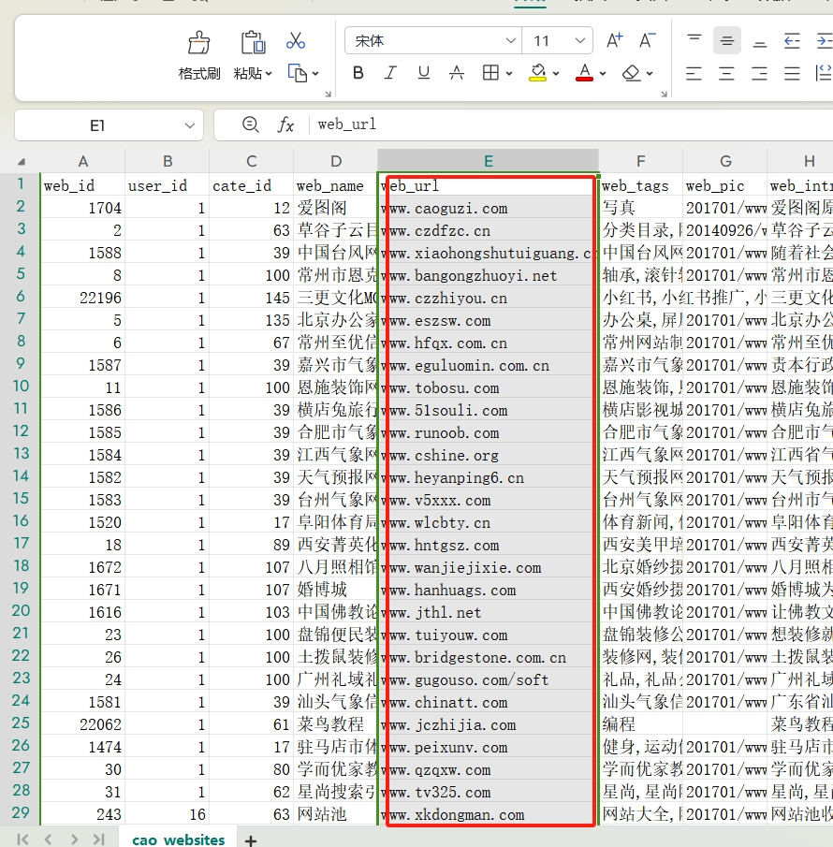
Task: Toggle italic formatting
Action: click(x=391, y=73)
